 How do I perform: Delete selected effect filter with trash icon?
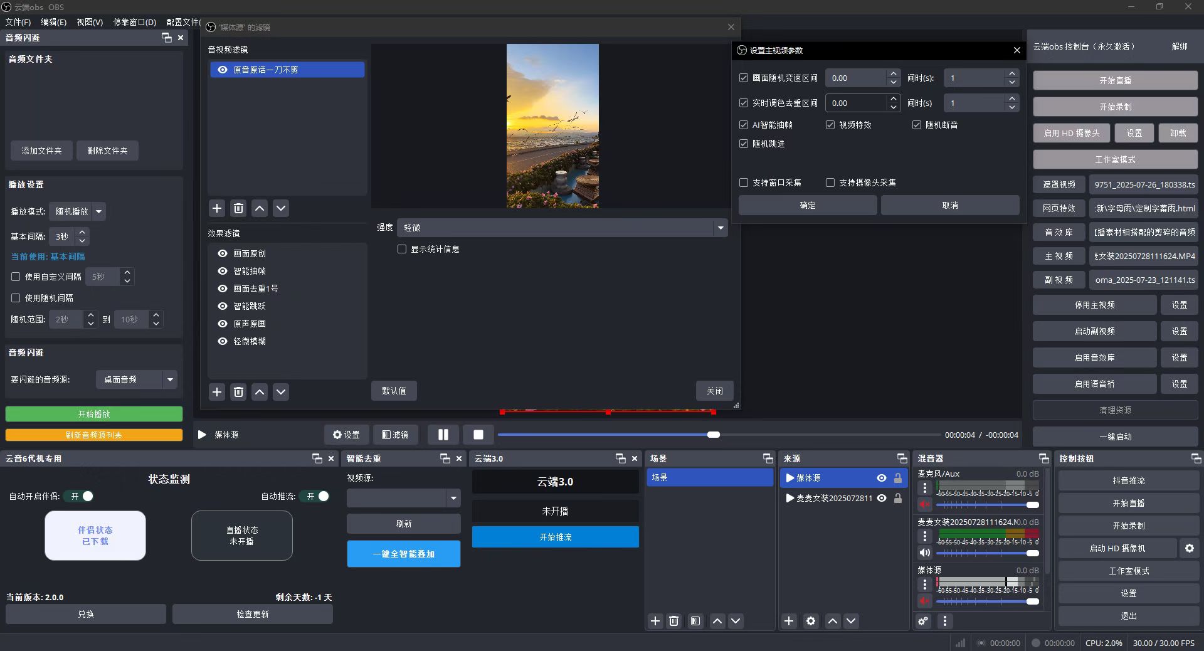[238, 392]
